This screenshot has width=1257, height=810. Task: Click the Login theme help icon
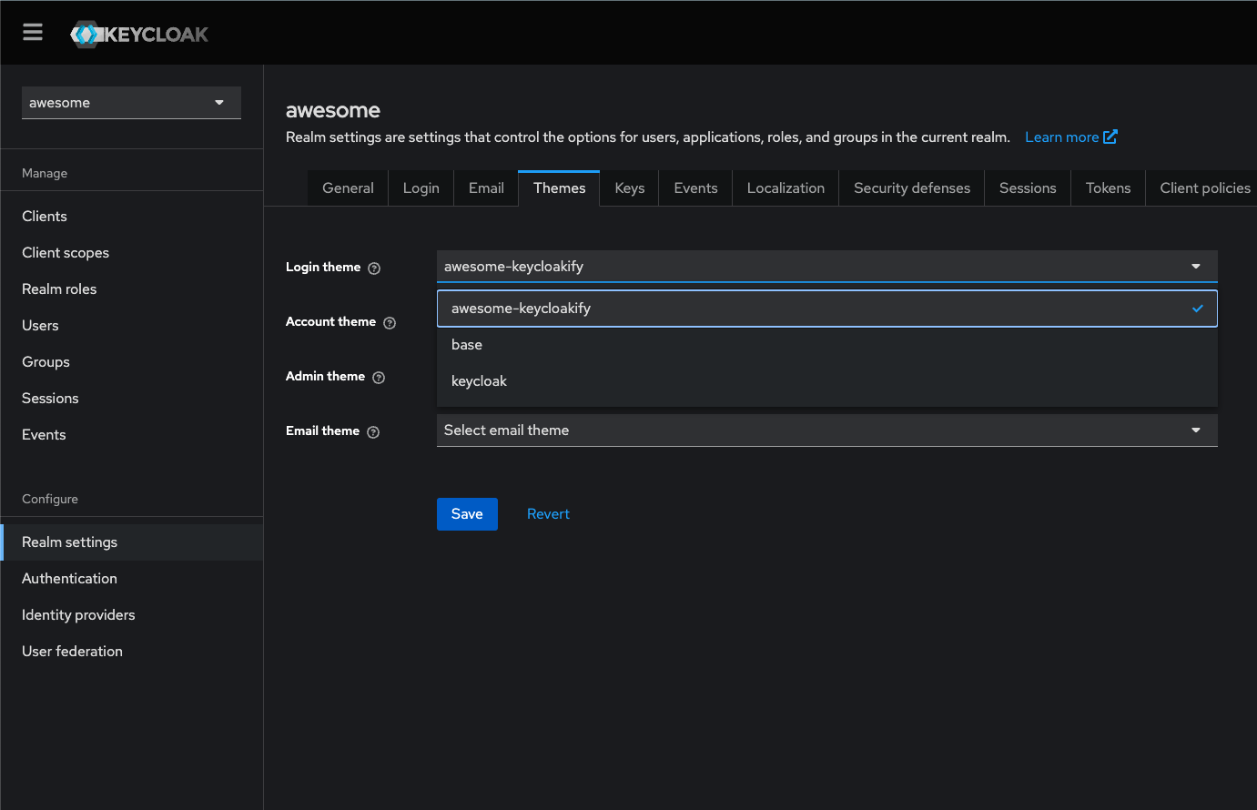coord(374,268)
